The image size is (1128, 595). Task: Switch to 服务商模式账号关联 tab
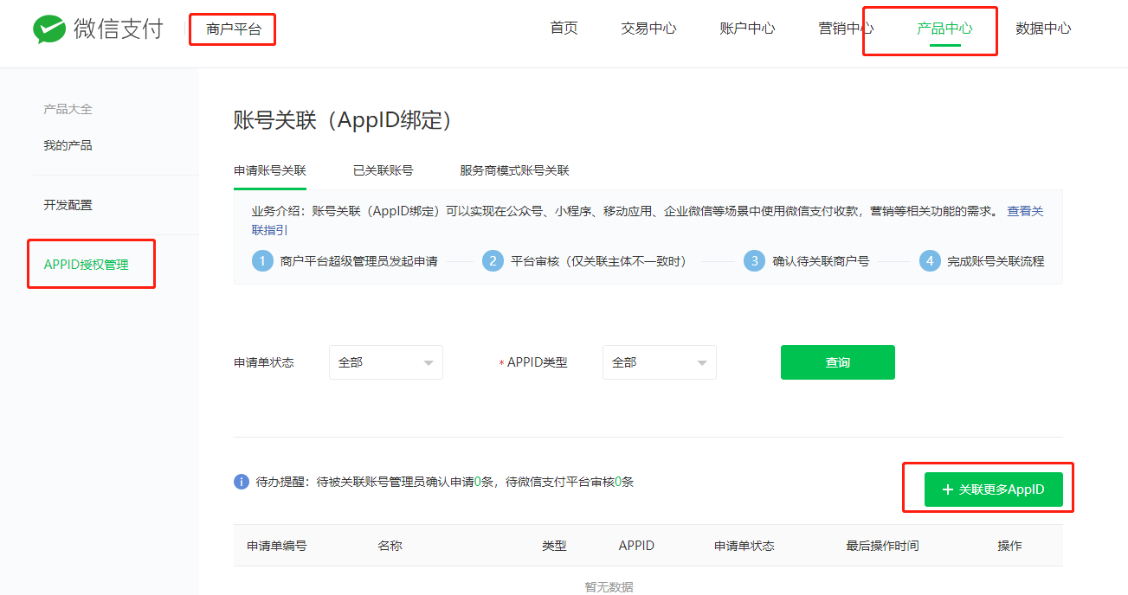(514, 170)
